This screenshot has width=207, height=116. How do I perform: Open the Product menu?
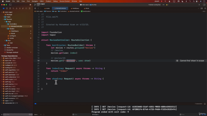(48, 1)
